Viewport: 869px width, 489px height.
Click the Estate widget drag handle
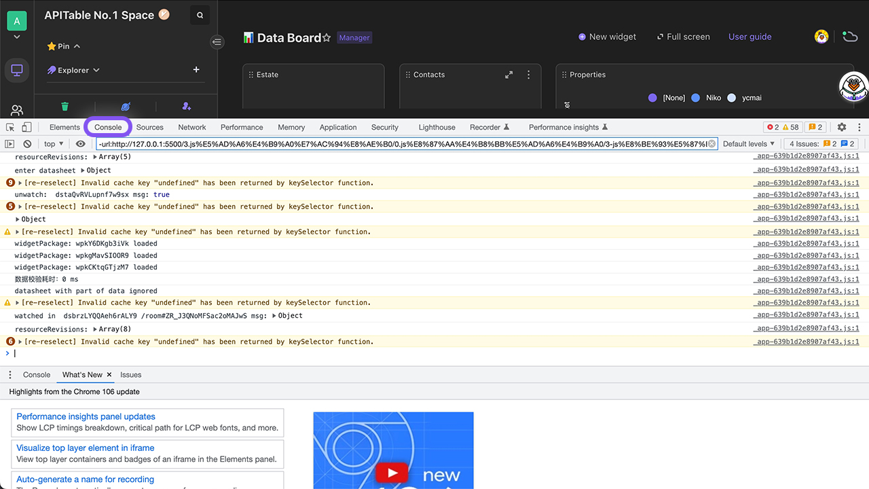pyautogui.click(x=251, y=75)
